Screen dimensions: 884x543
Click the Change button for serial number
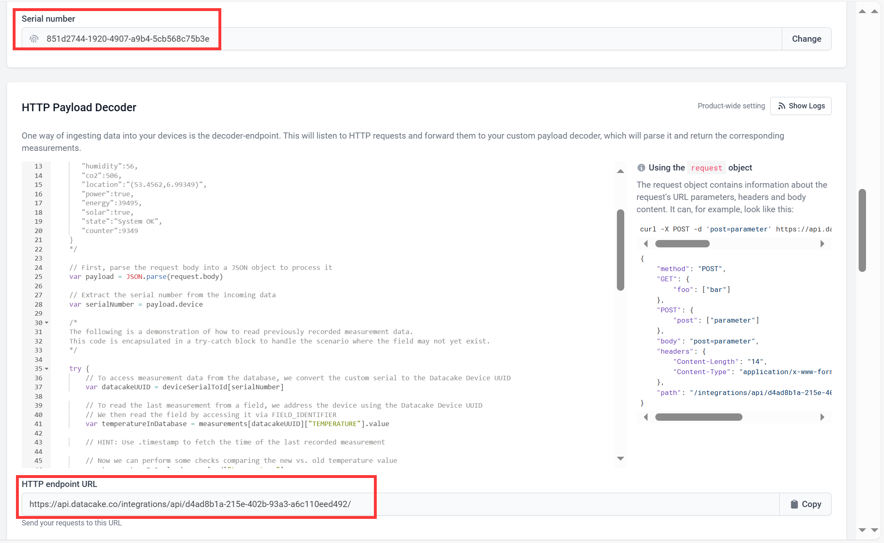(806, 38)
